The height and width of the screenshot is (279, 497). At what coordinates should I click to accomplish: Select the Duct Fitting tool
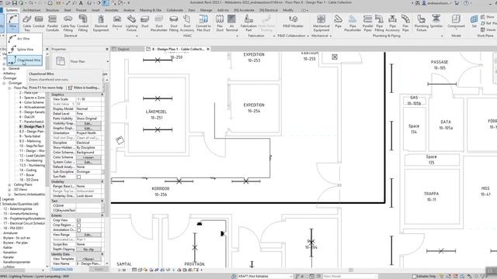coord(174,23)
